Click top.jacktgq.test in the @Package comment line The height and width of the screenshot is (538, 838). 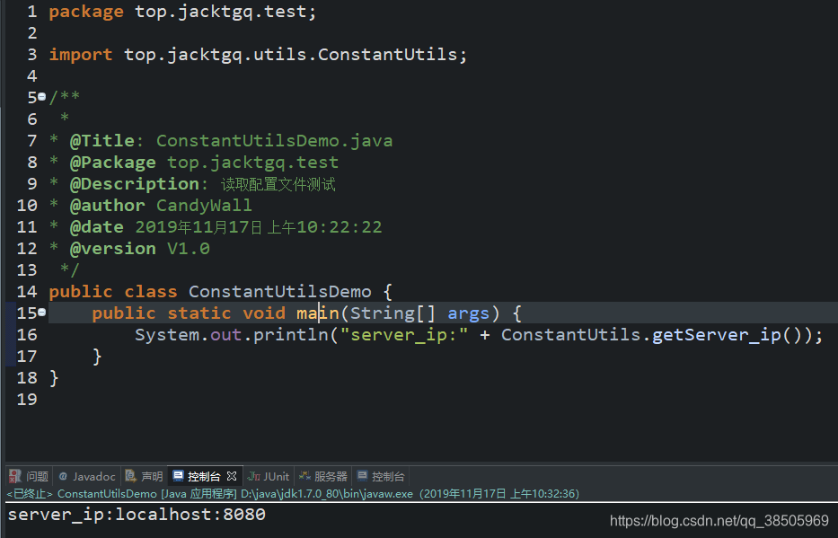click(252, 163)
